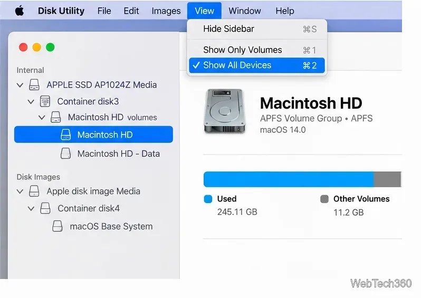Click the green zoom window button

click(50, 47)
